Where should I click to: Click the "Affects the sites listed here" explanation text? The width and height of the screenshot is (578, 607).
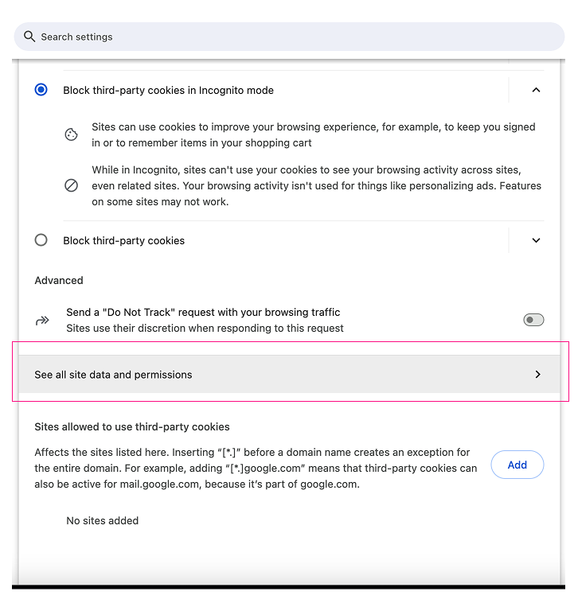pos(255,468)
